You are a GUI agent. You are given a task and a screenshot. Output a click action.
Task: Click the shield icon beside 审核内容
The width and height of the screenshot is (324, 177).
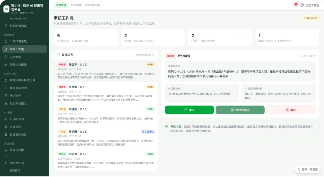tap(167, 127)
